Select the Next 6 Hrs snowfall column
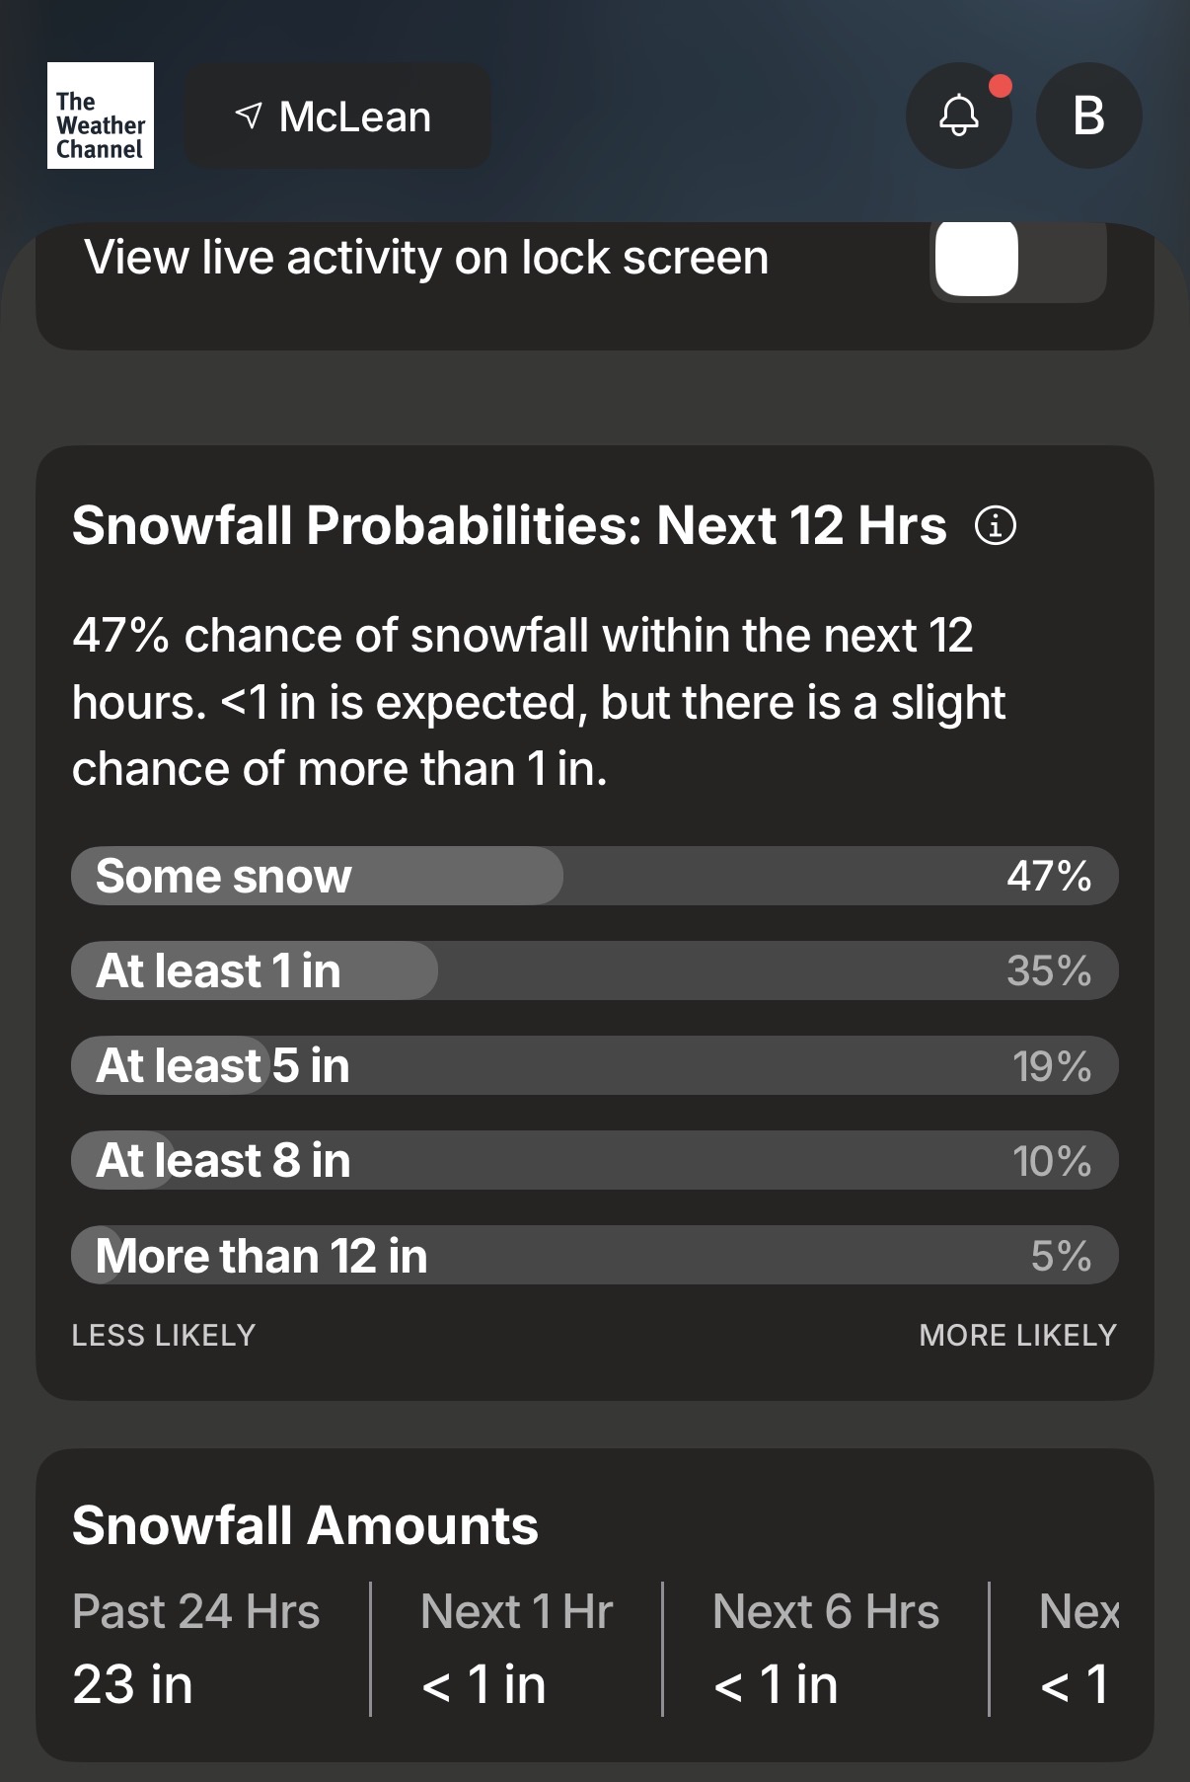The height and width of the screenshot is (1782, 1190). point(825,1648)
